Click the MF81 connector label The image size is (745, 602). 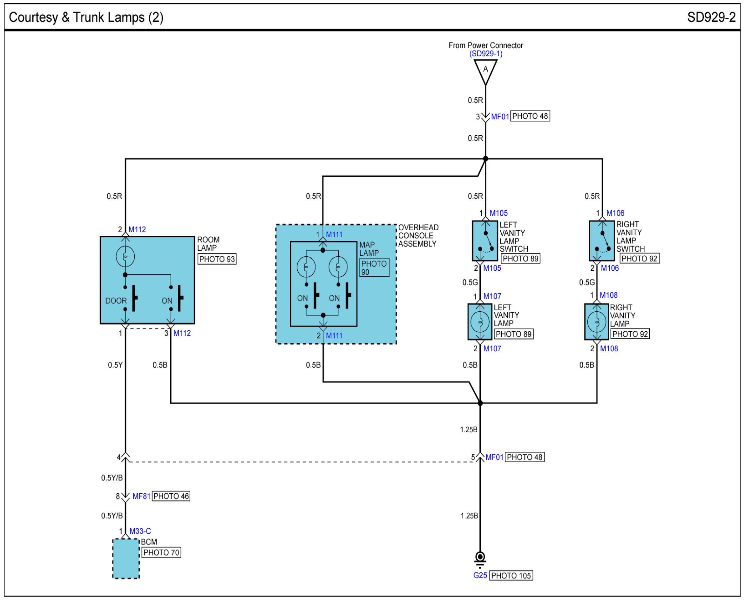[x=141, y=496]
